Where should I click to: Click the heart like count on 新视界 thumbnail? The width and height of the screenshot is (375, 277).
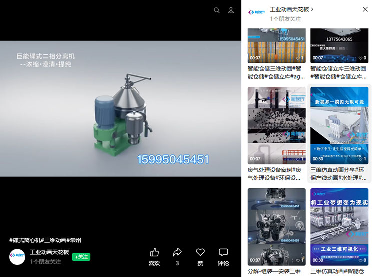point(362,159)
